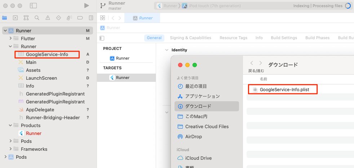This screenshot has width=354, height=168.
Task: Open the breakpoint navigator
Action: (x=80, y=18)
